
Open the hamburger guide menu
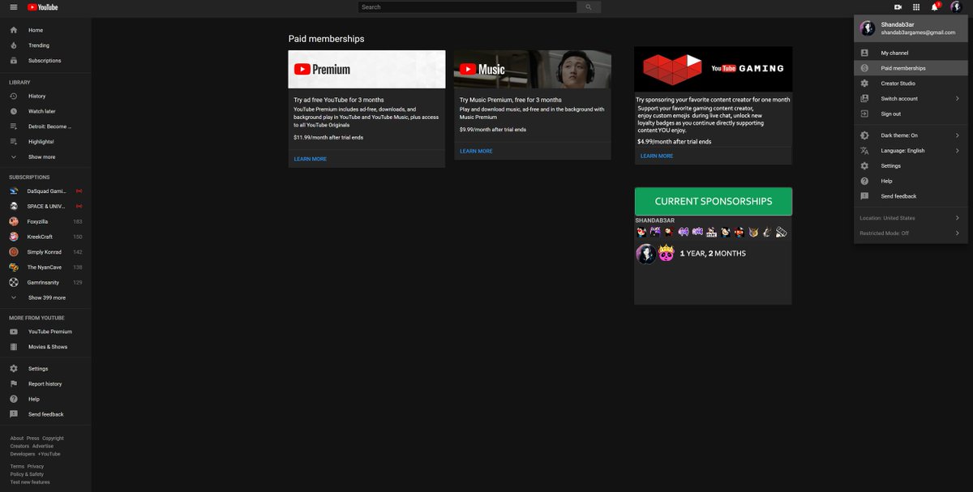point(13,7)
